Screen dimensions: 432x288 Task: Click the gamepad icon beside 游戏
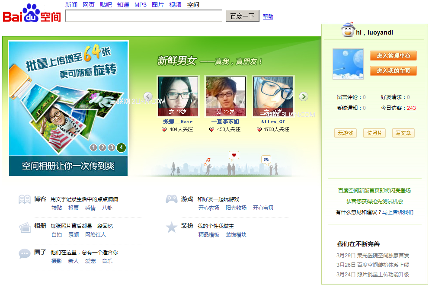click(x=172, y=199)
